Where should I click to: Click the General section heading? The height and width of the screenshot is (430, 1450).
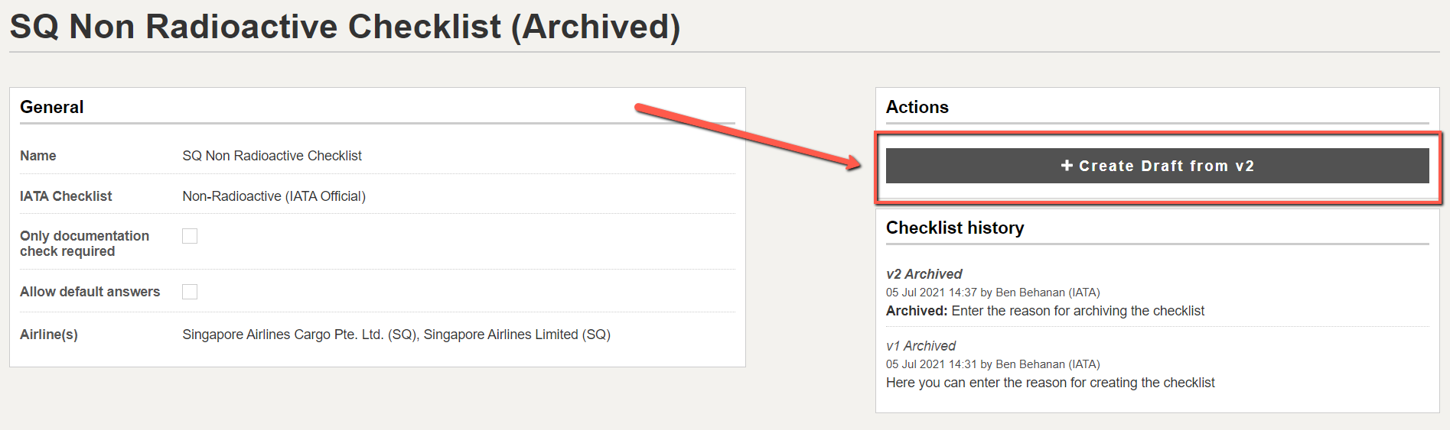[52, 107]
